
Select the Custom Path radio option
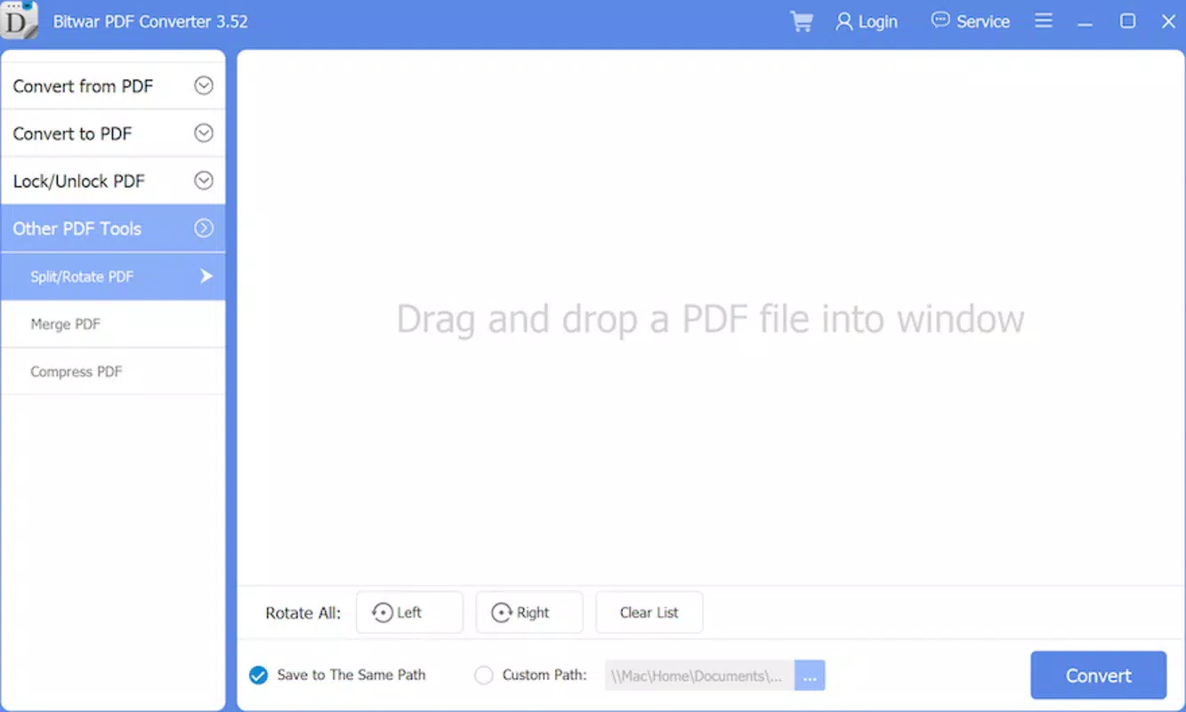coord(483,676)
